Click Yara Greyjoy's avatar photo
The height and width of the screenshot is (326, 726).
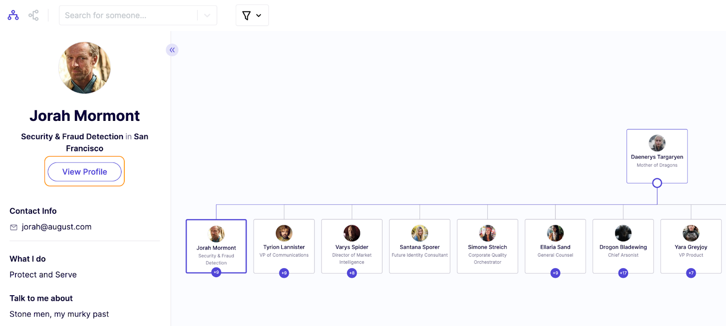691,233
